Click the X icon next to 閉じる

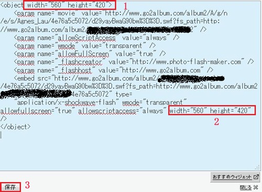[x=256, y=188]
